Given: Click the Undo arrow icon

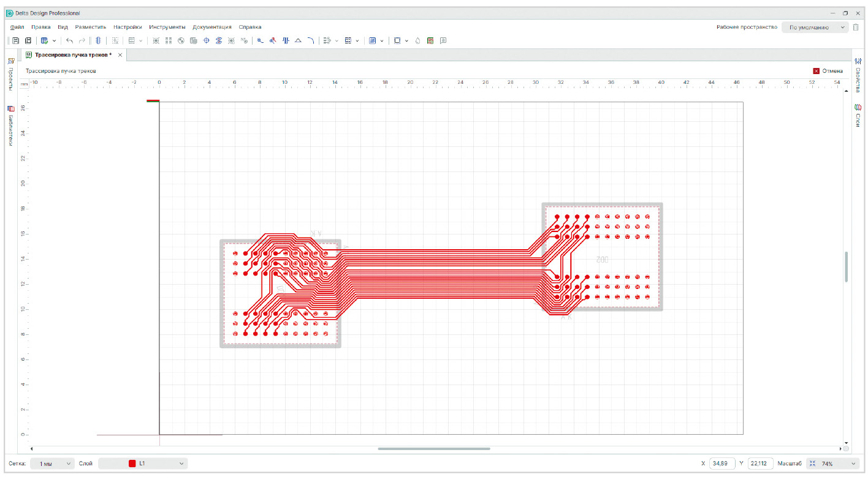Looking at the screenshot, I should point(69,40).
